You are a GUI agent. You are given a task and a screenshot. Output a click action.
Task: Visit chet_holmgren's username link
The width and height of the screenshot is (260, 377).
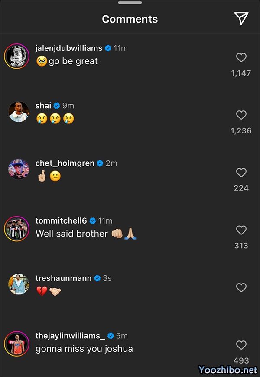[x=65, y=163]
